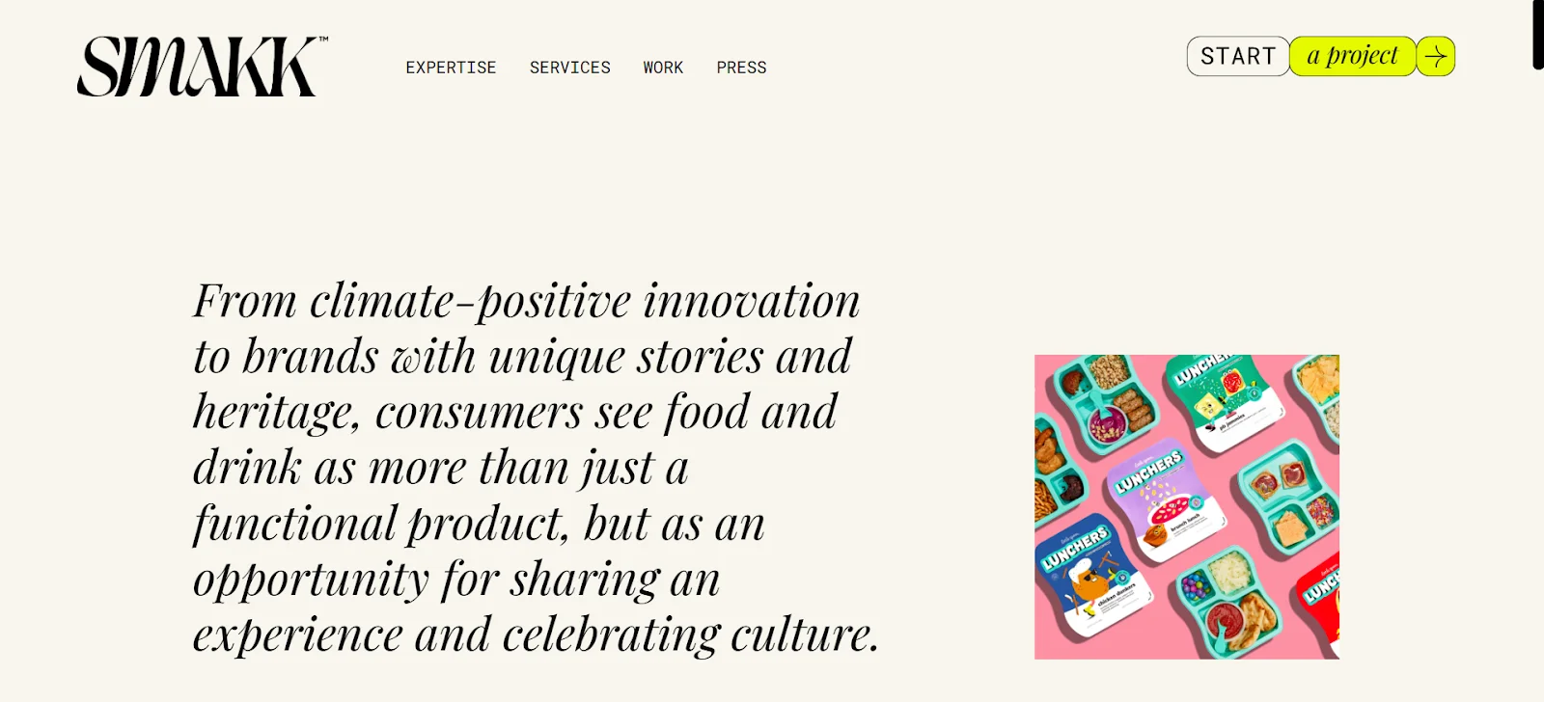Click the START button
Screen dimensions: 1544x702
pos(1238,56)
